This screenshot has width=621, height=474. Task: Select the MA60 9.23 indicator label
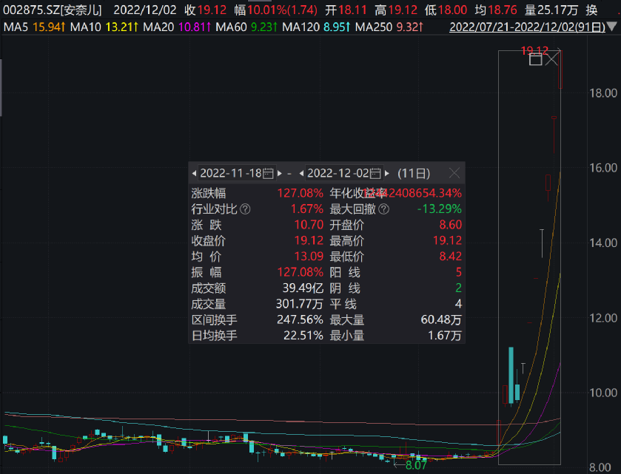246,27
